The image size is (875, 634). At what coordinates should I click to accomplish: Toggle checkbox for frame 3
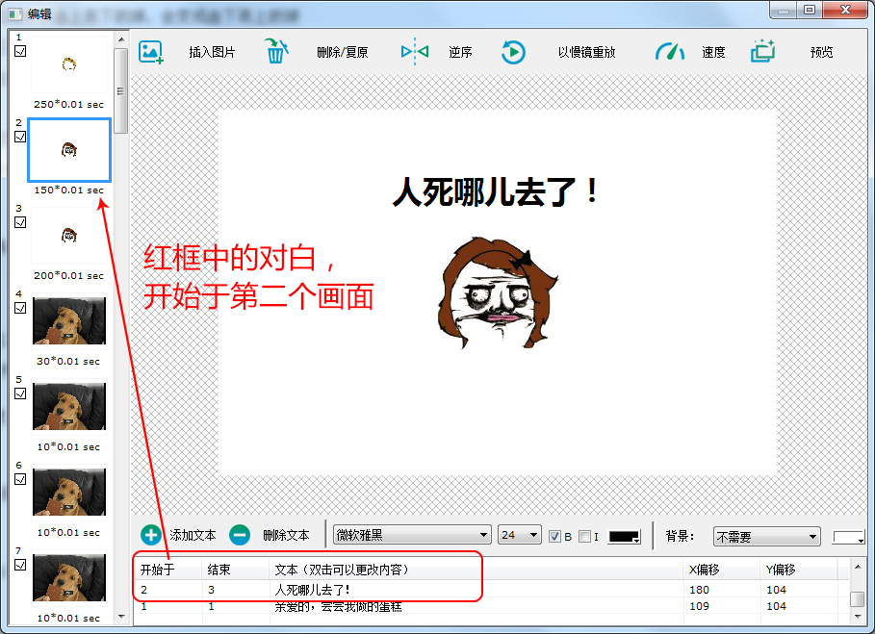[20, 222]
